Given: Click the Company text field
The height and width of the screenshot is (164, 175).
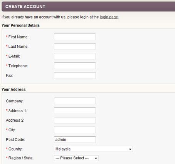Looking at the screenshot, I should point(75,101).
